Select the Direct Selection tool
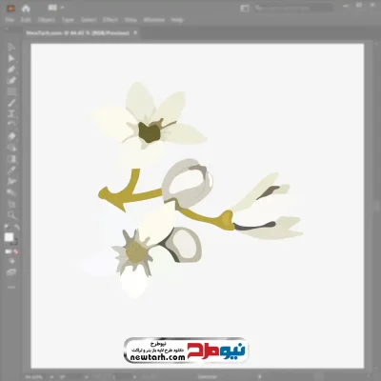 [x=11, y=58]
